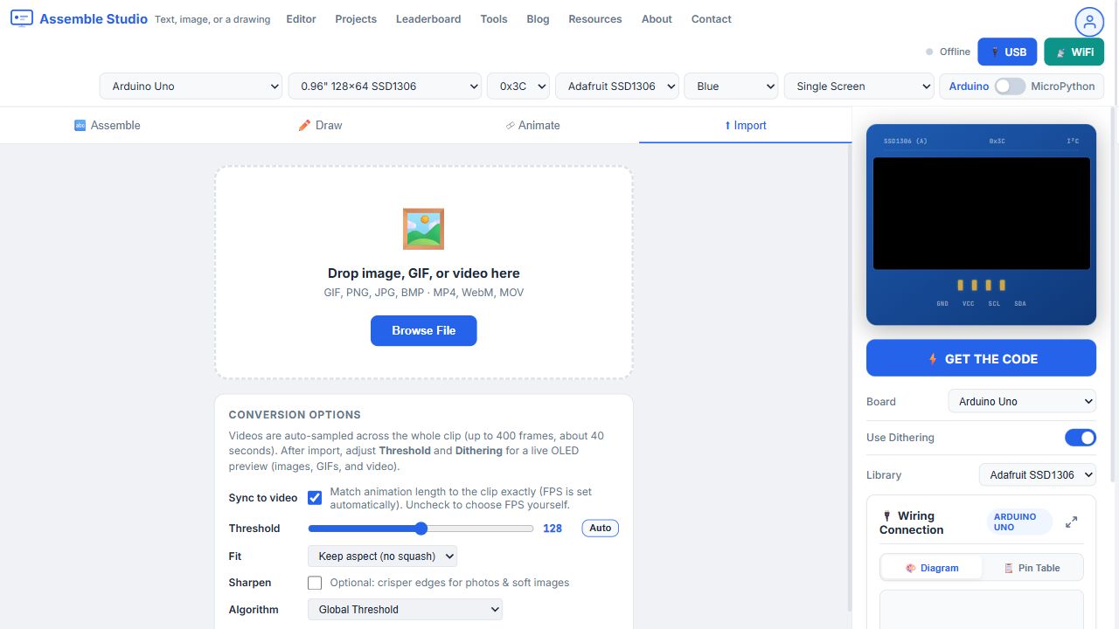
Task: Click the Threshold slider track
Action: [420, 529]
